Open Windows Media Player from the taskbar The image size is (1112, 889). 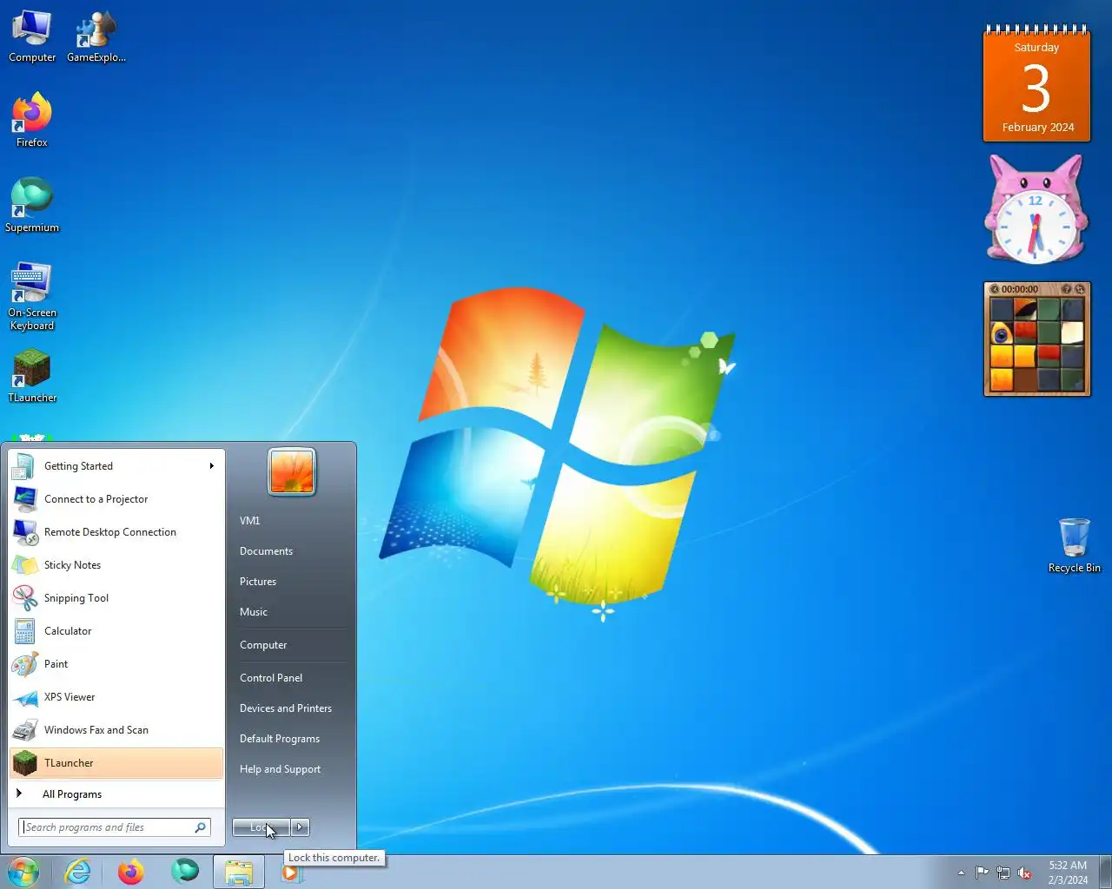click(x=292, y=873)
